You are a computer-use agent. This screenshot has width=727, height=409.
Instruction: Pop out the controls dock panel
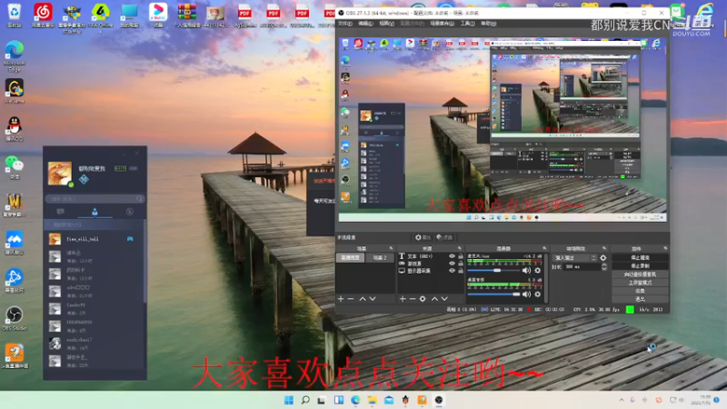point(665,248)
